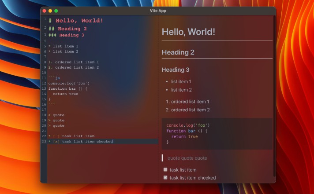Check the unchecked 'task list item' checkbox in preview
Viewport: 314px width, 194px height.
[x=165, y=170]
